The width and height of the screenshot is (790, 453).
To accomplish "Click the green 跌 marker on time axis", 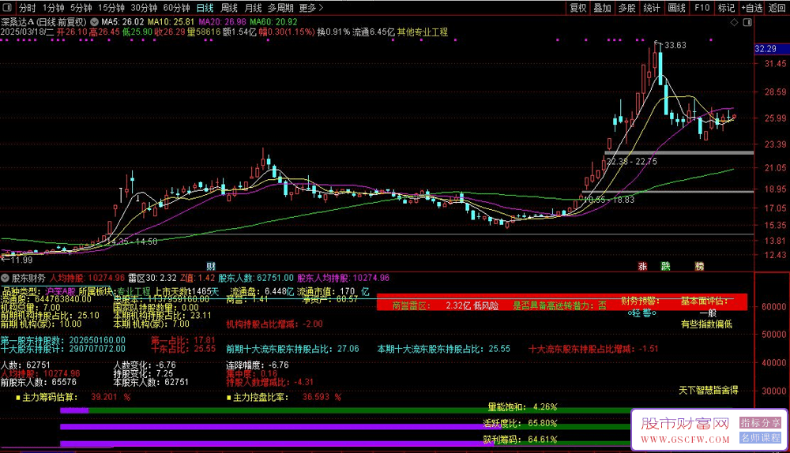I will click(x=665, y=266).
